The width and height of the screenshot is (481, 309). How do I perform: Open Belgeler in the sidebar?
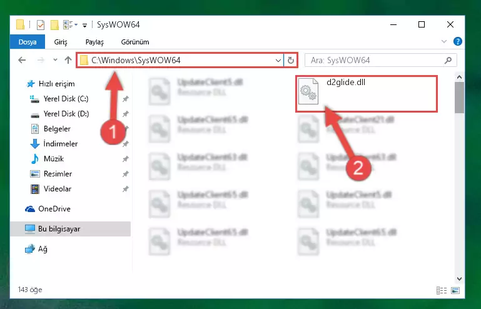pyautogui.click(x=57, y=129)
